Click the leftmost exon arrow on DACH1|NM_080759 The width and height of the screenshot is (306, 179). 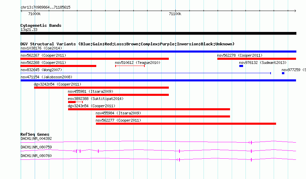tap(75, 151)
